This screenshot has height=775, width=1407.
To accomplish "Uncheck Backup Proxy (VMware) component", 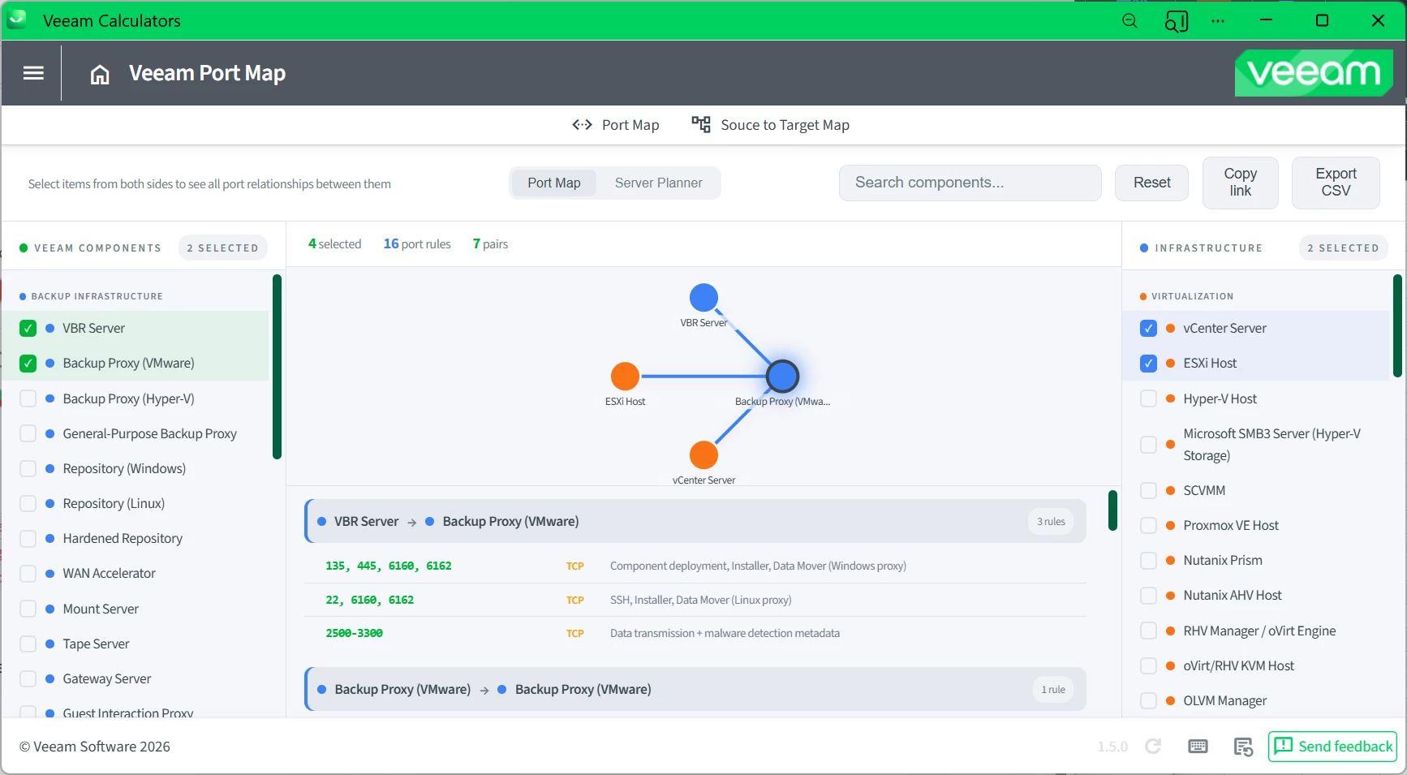I will click(28, 364).
